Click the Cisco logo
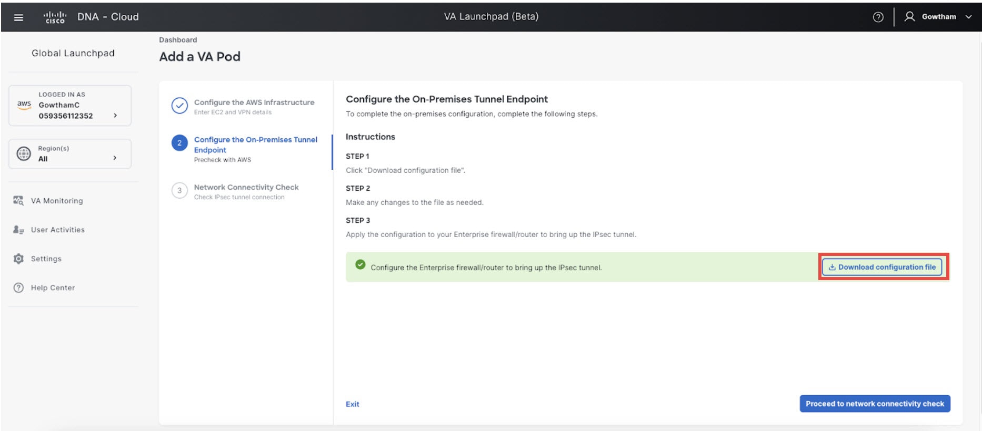Image resolution: width=982 pixels, height=431 pixels. coord(55,17)
